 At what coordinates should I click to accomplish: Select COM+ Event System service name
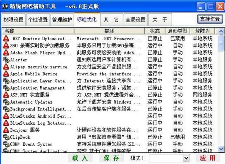click(31, 144)
